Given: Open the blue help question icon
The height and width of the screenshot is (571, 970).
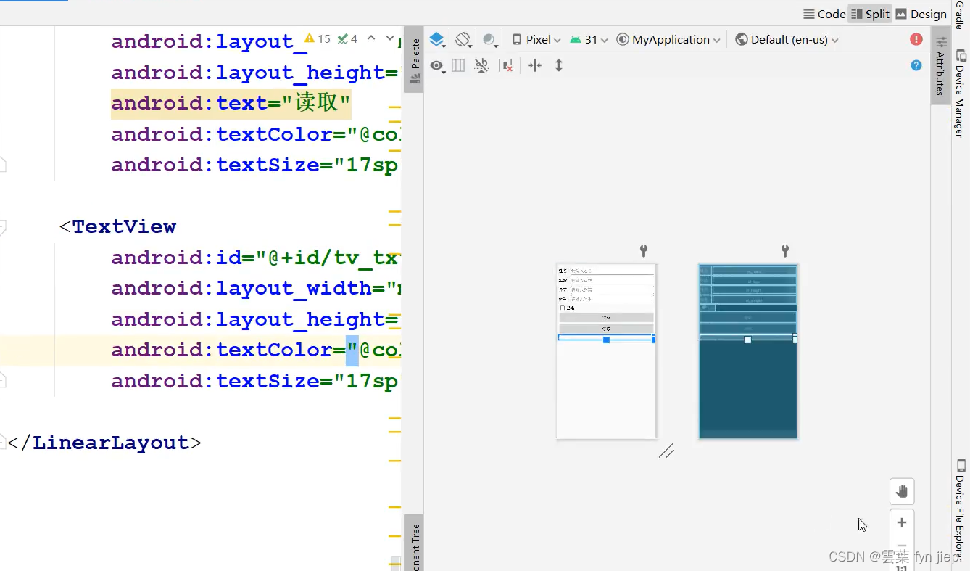Looking at the screenshot, I should [916, 65].
